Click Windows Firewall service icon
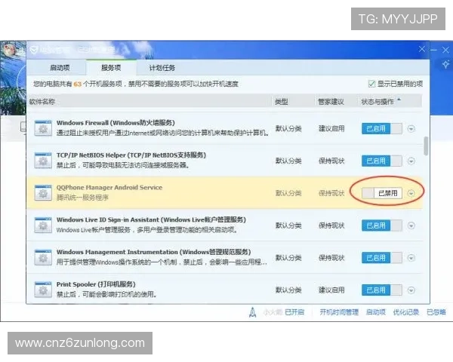Viewport: 453px width, 362px height. pyautogui.click(x=43, y=128)
